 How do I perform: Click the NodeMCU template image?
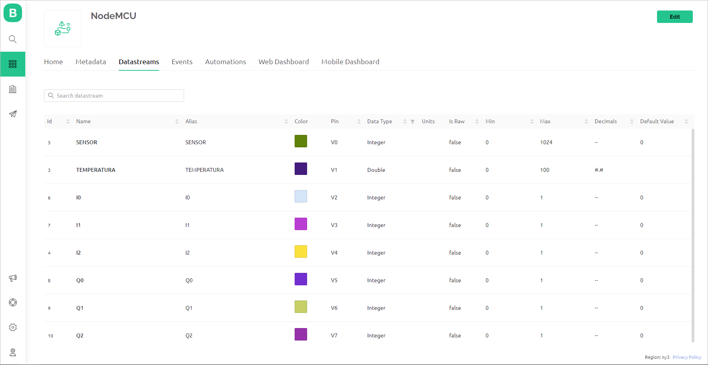pos(63,28)
